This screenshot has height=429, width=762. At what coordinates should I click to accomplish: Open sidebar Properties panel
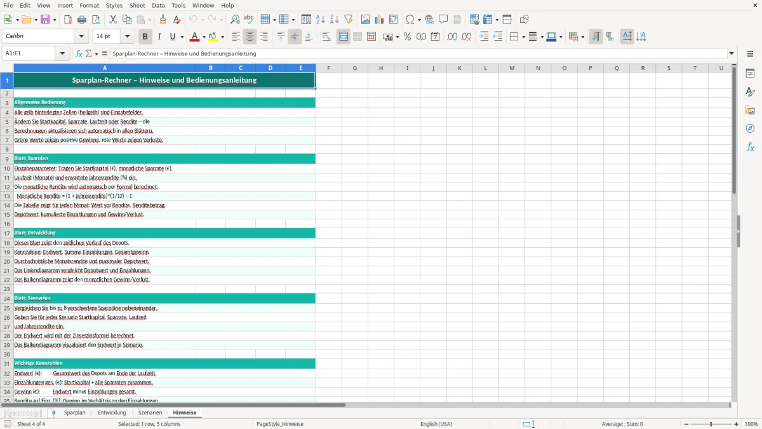(750, 74)
